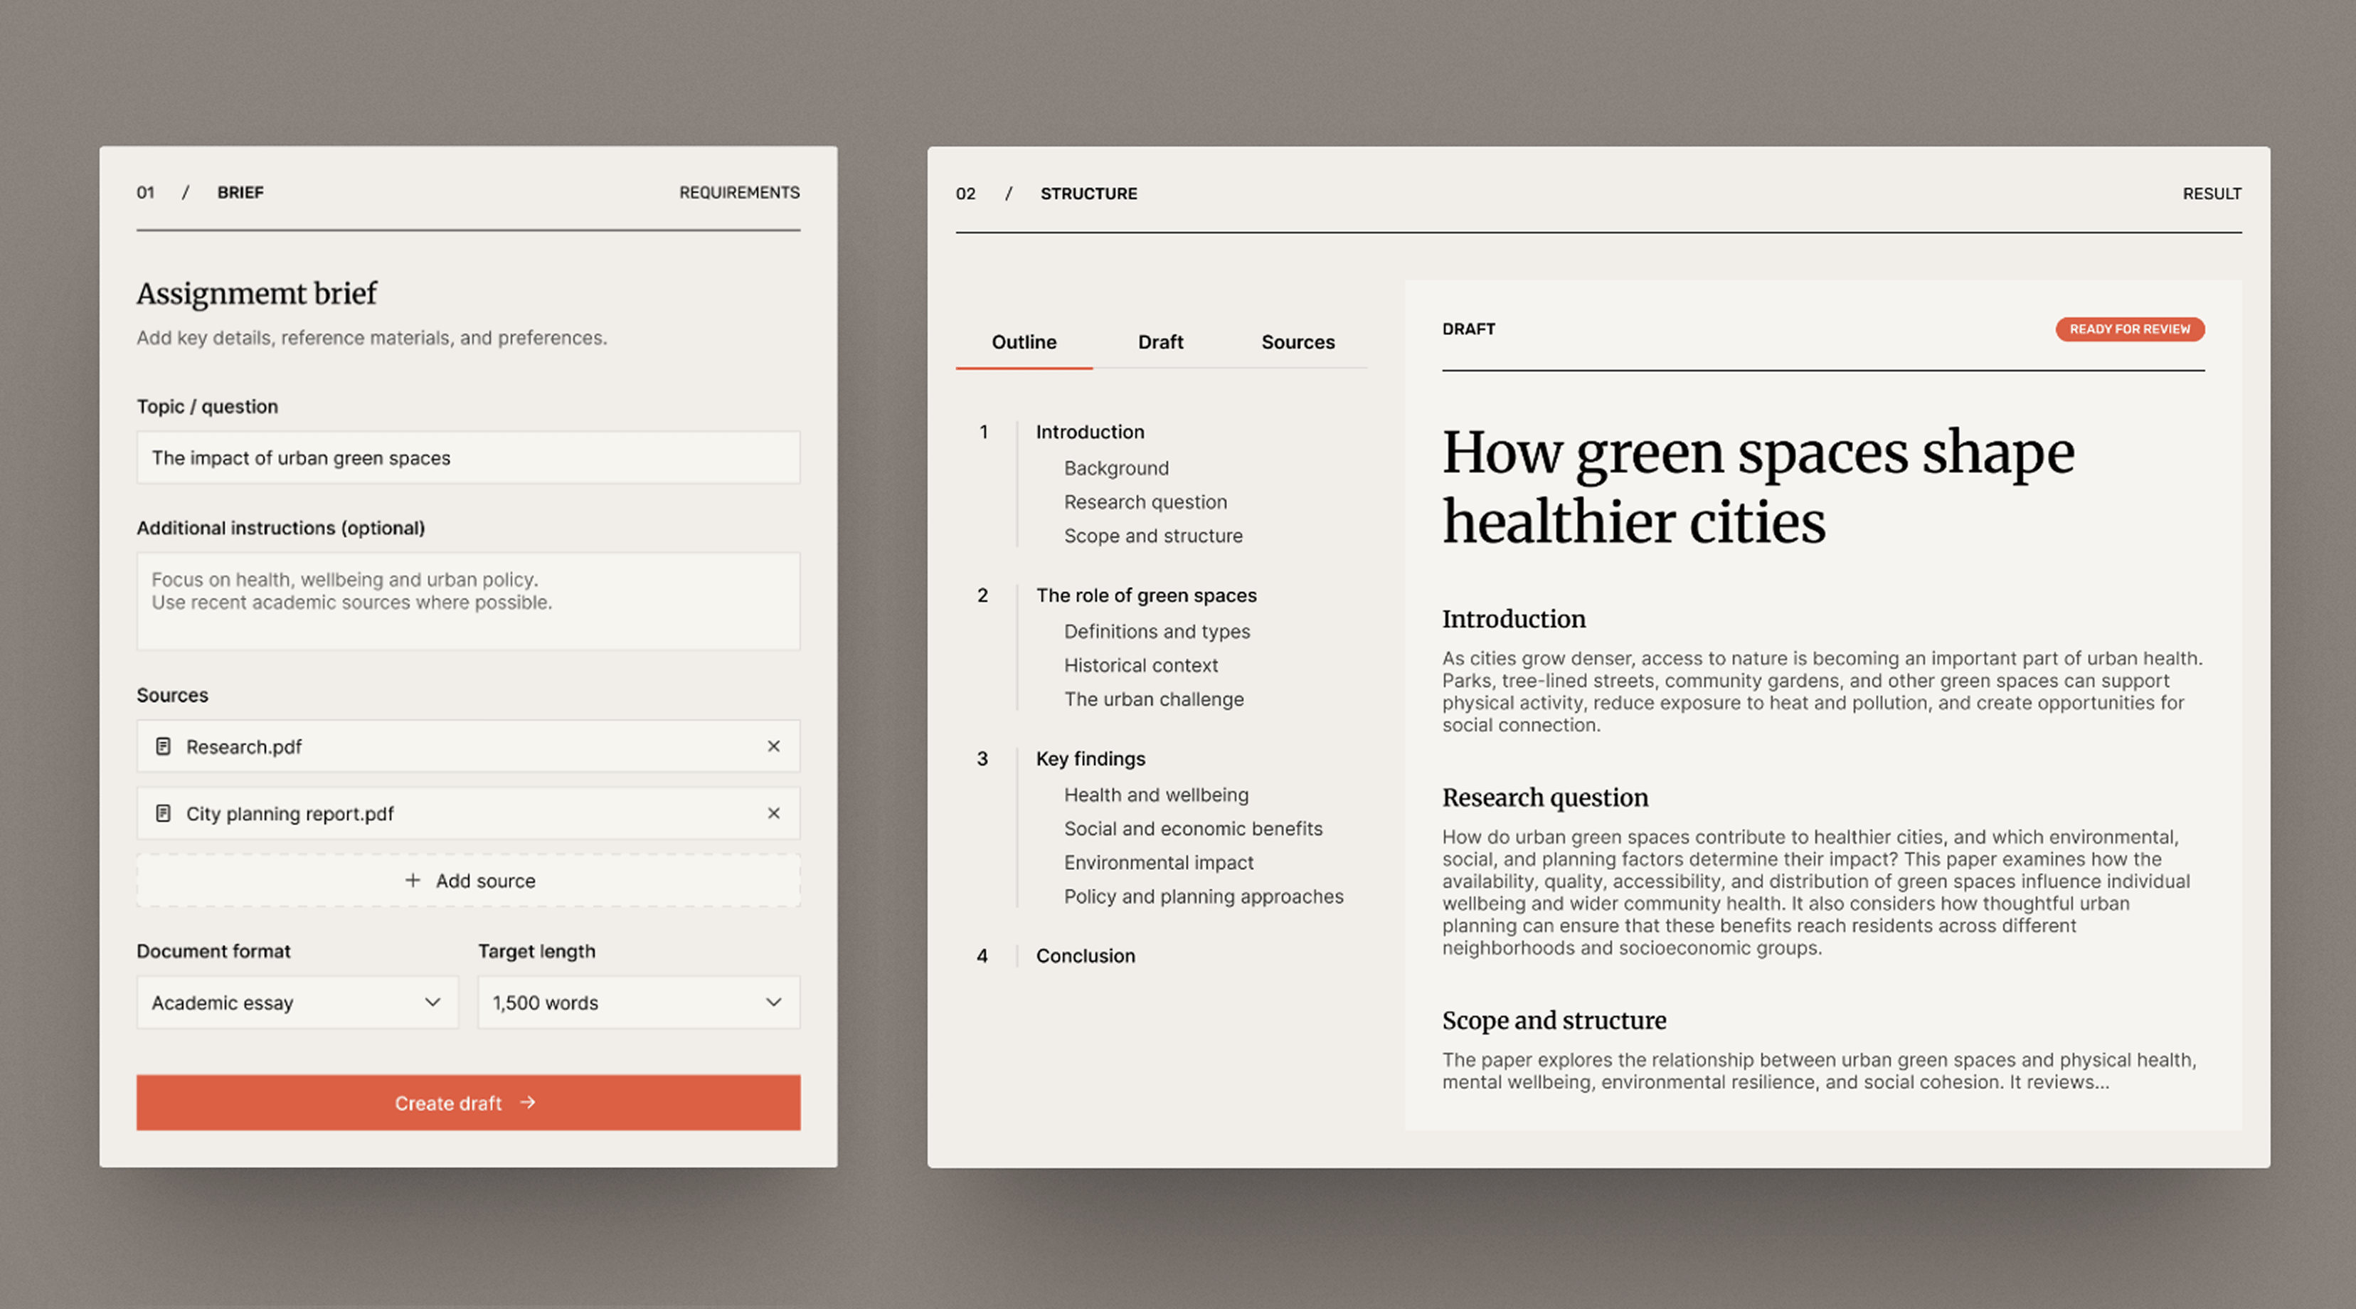This screenshot has width=2356, height=1309.
Task: Click the arrow icon on Create draft
Action: click(528, 1102)
